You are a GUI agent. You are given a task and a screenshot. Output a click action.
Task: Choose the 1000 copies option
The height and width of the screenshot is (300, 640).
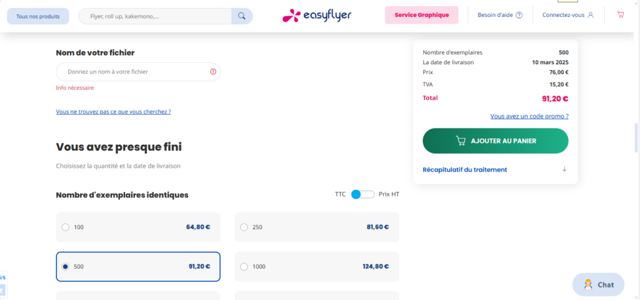(317, 266)
